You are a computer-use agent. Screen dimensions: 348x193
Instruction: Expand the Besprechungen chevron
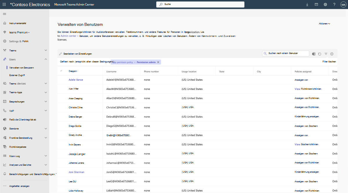coord(46,102)
